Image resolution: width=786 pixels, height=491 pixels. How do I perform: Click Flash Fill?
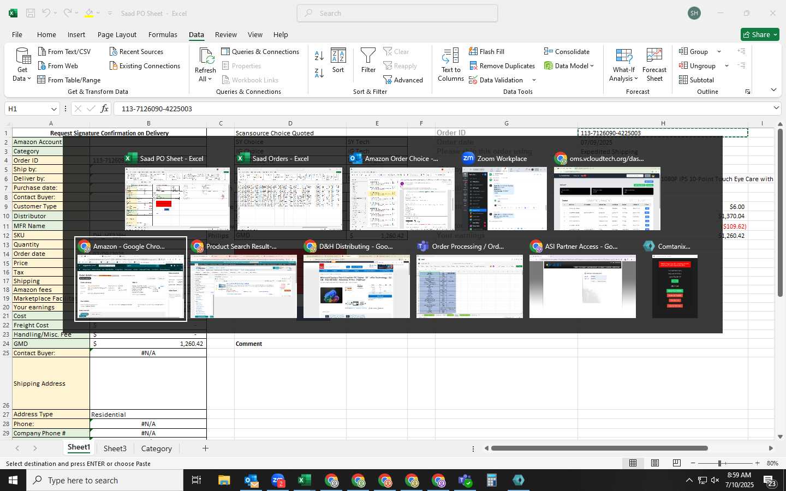click(x=487, y=51)
